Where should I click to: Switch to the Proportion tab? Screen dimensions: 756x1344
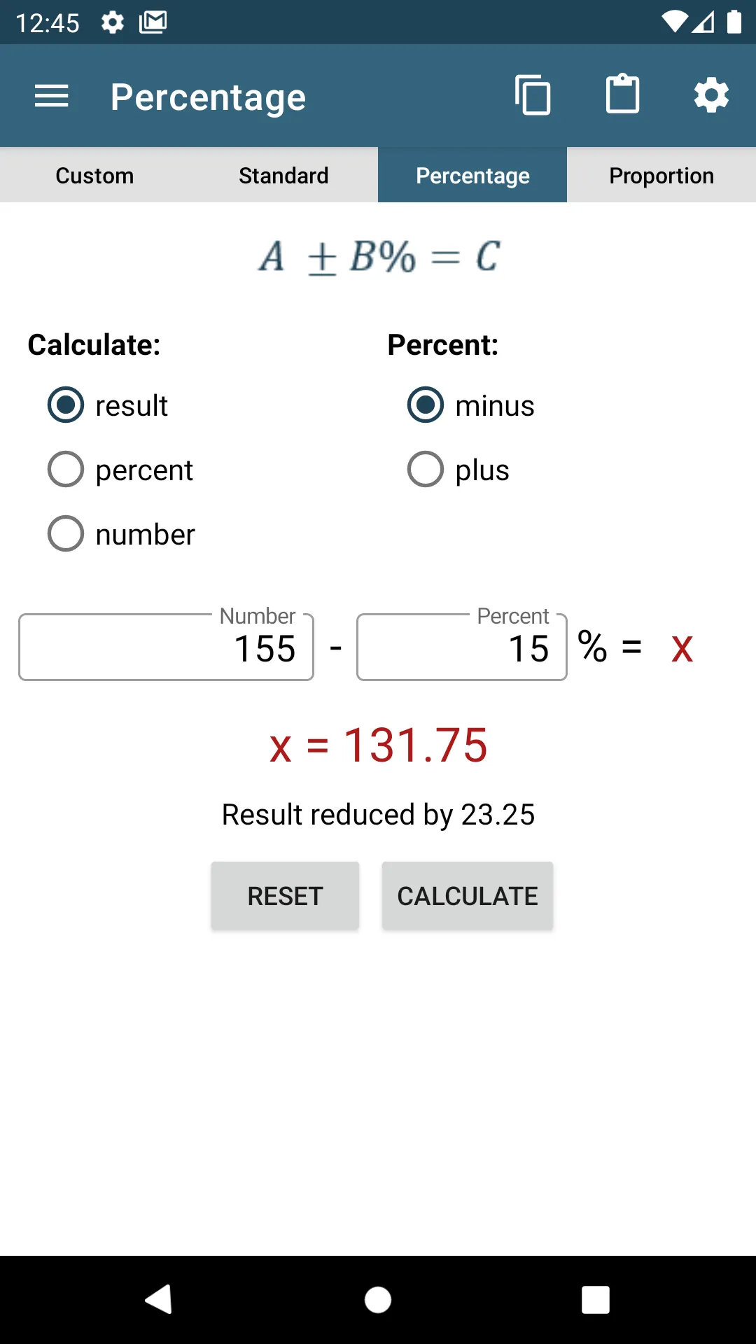pyautogui.click(x=661, y=175)
